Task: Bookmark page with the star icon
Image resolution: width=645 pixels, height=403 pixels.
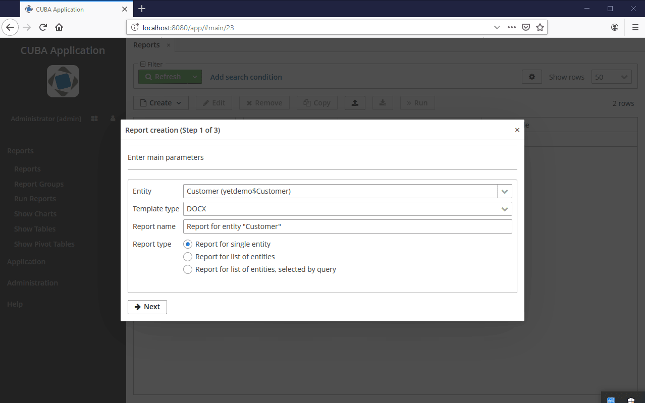Action: pos(540,27)
